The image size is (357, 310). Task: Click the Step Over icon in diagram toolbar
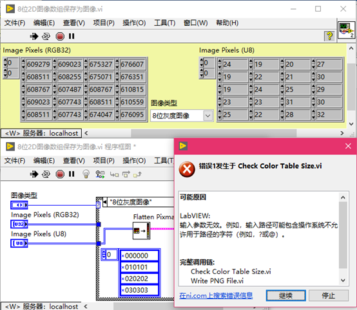(x=126, y=174)
